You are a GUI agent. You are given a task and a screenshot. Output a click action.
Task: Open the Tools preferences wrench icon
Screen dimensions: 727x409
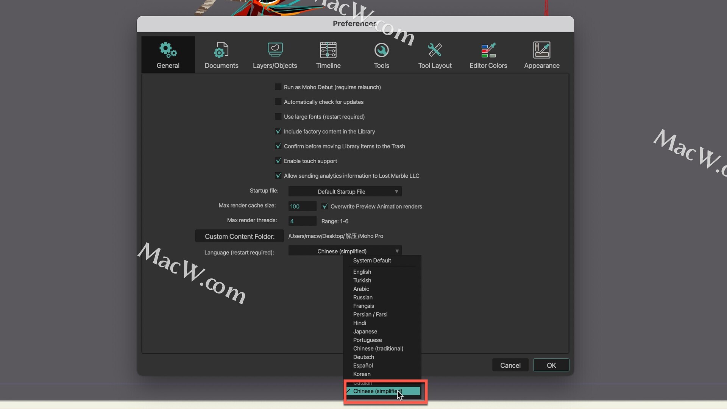(x=381, y=50)
